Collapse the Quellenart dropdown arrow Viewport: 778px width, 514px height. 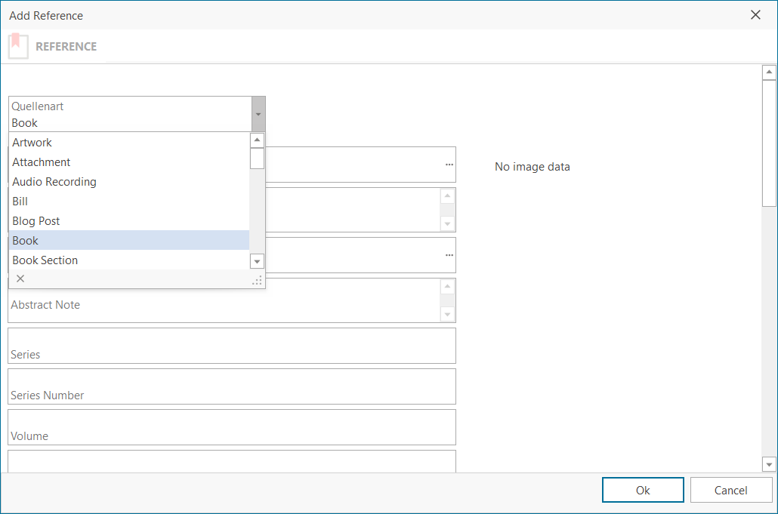pyautogui.click(x=258, y=114)
